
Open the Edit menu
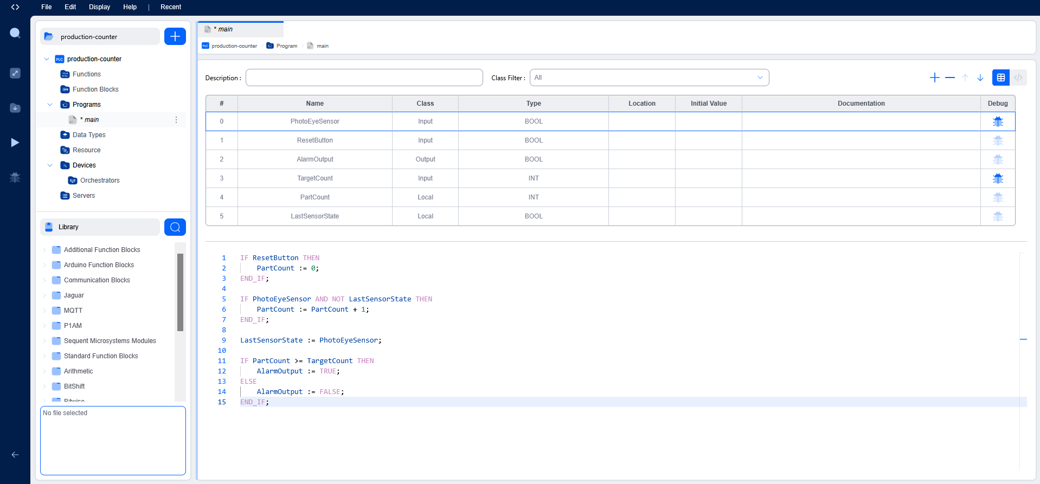tap(70, 7)
